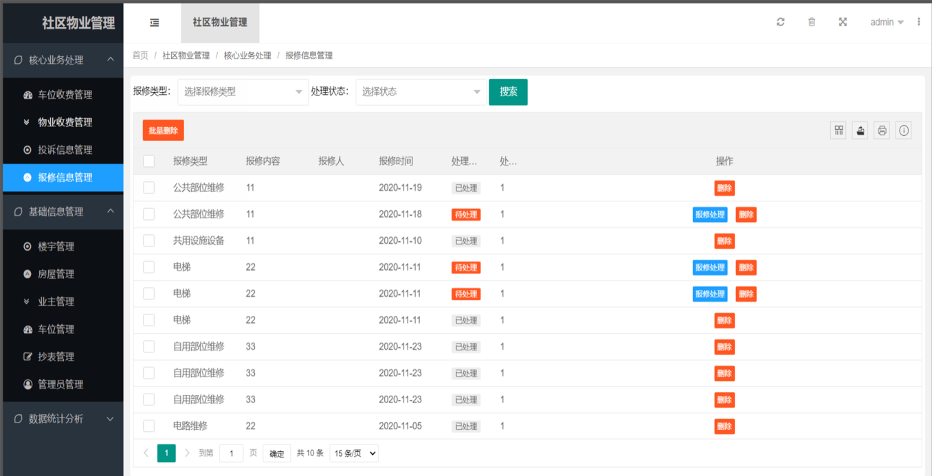Viewport: 932px width, 476px height.
Task: Click the trash icon in top bar
Action: click(x=812, y=22)
